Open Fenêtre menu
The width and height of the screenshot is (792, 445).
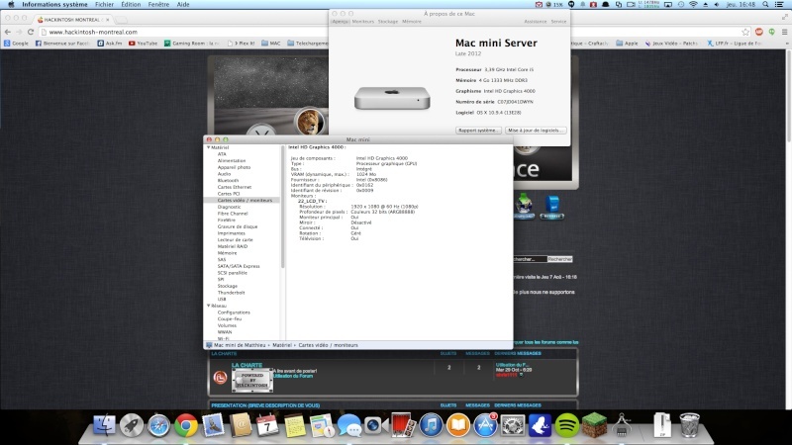158,5
